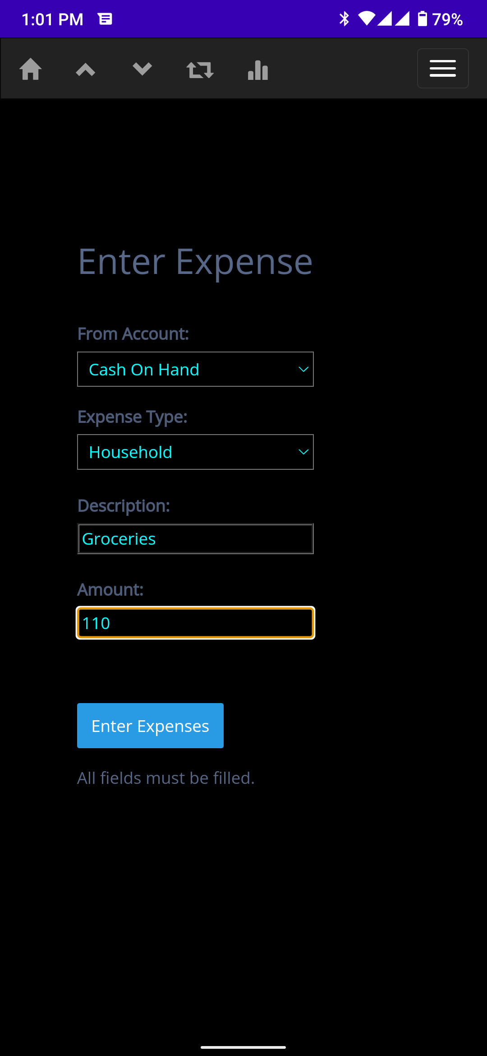This screenshot has height=1056, width=487.
Task: Click the Amount input field
Action: [195, 623]
